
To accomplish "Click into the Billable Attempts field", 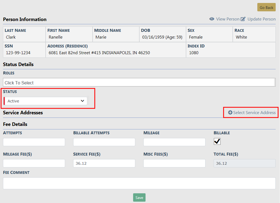I will tap(104, 142).
